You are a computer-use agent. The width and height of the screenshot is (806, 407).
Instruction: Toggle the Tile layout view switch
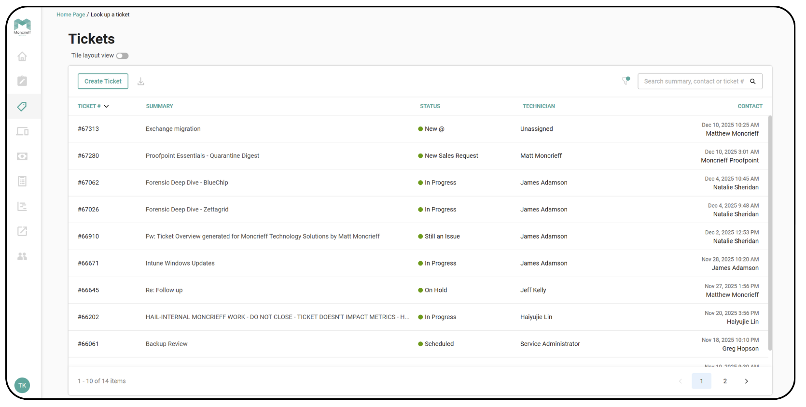[x=123, y=56]
